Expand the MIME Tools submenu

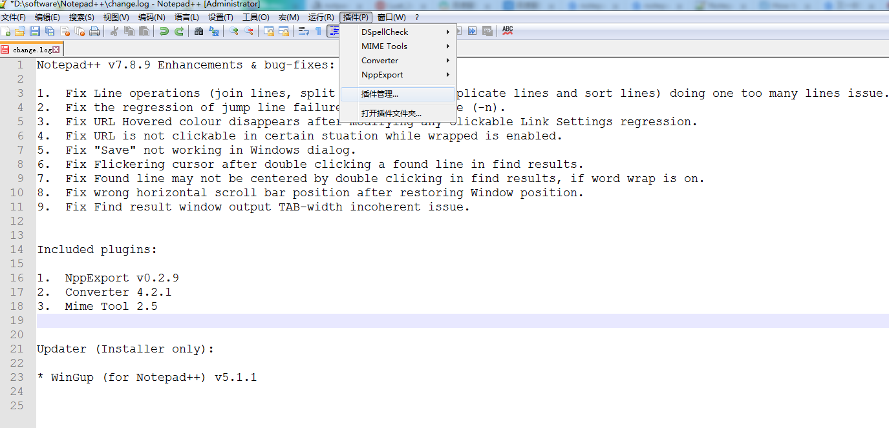coord(398,46)
